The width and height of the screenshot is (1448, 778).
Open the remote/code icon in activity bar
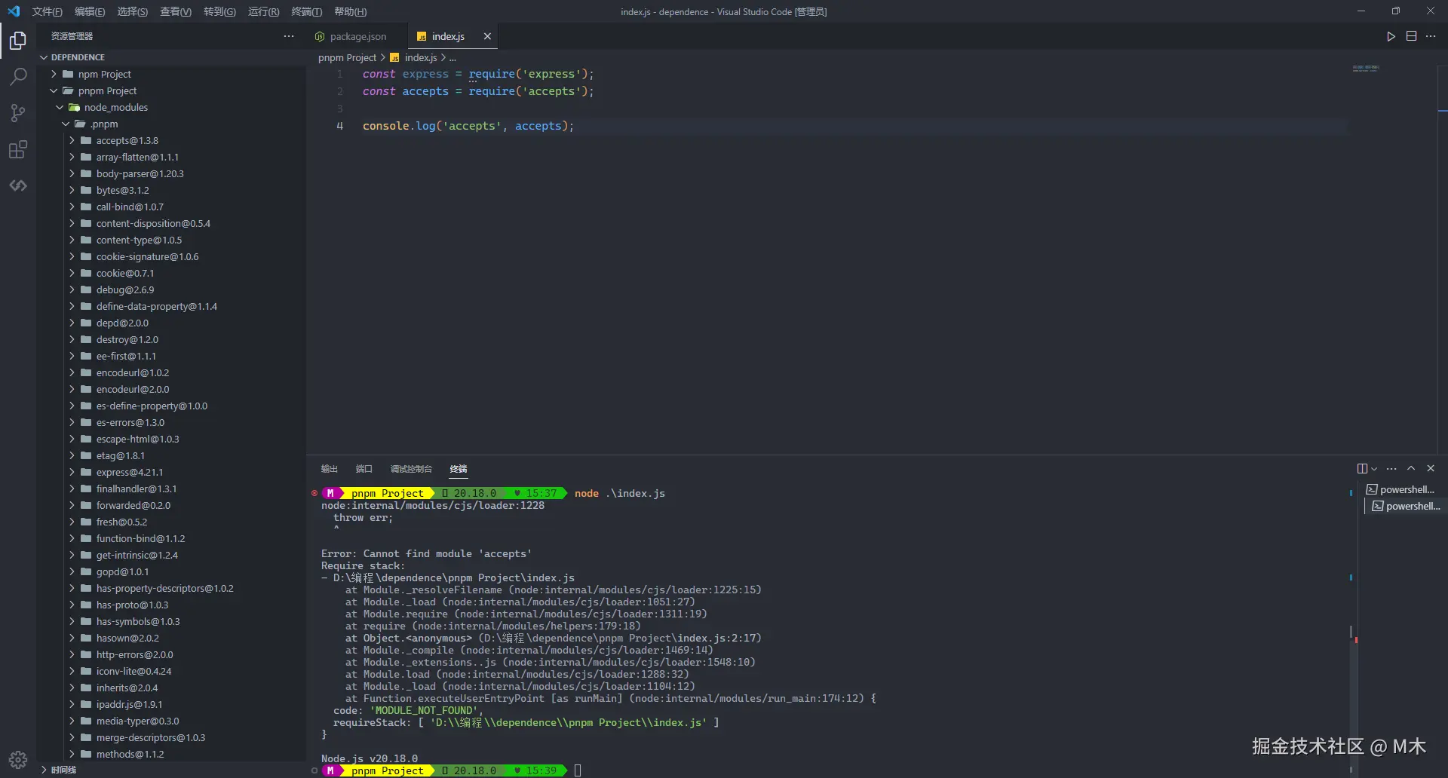coord(18,185)
